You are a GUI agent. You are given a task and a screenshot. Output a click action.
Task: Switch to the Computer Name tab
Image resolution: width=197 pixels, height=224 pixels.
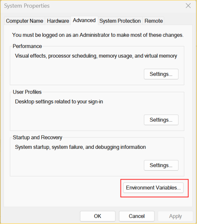point(25,21)
